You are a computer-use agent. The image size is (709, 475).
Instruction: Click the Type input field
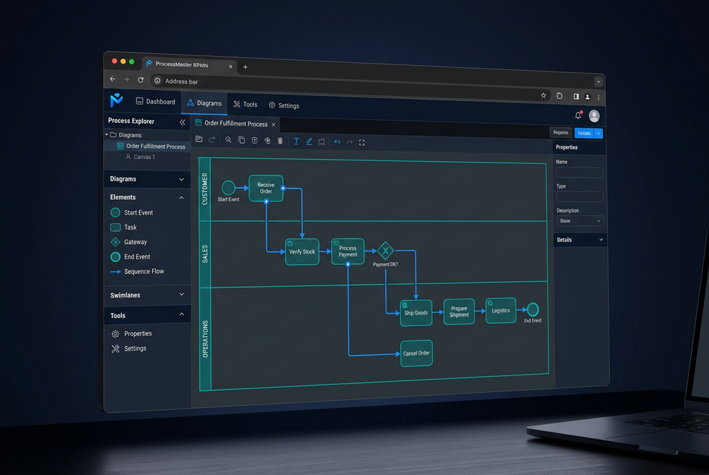click(580, 197)
